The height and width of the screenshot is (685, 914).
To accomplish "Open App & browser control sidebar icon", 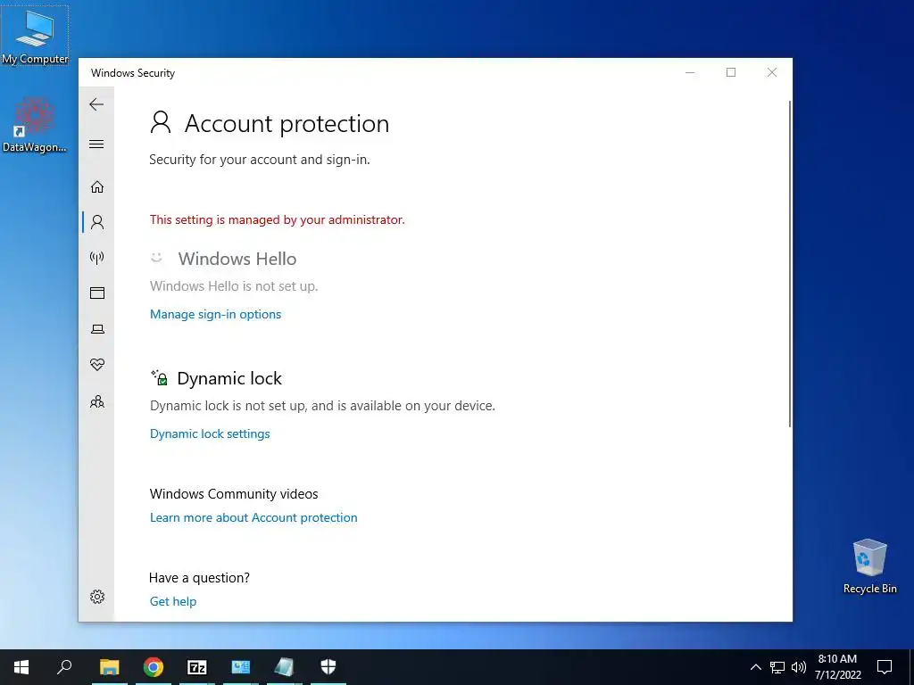I will 96,293.
